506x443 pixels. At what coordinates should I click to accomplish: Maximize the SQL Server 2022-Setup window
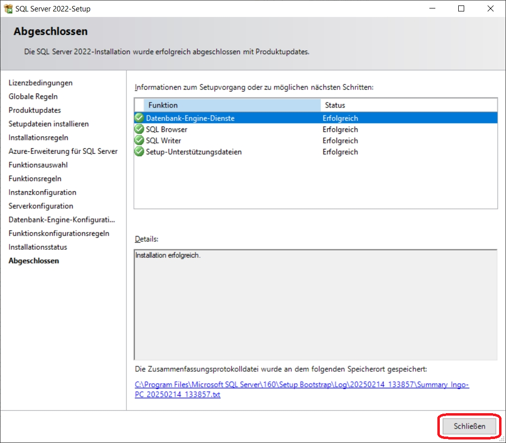(461, 9)
